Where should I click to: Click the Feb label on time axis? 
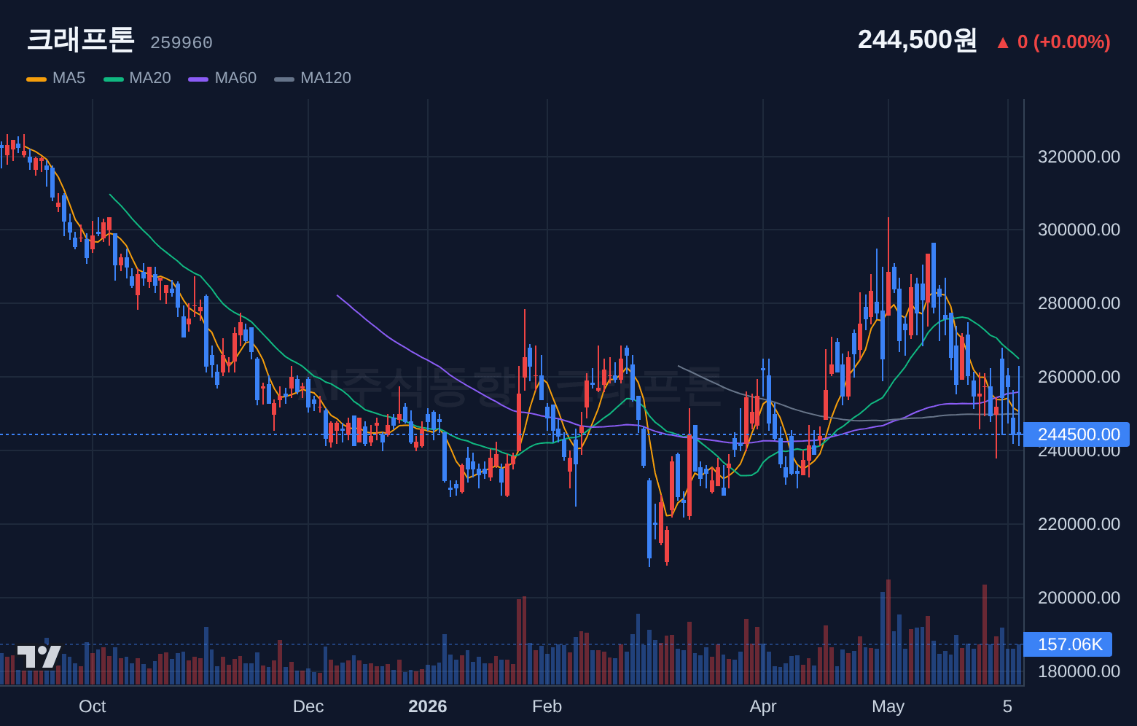tap(547, 706)
